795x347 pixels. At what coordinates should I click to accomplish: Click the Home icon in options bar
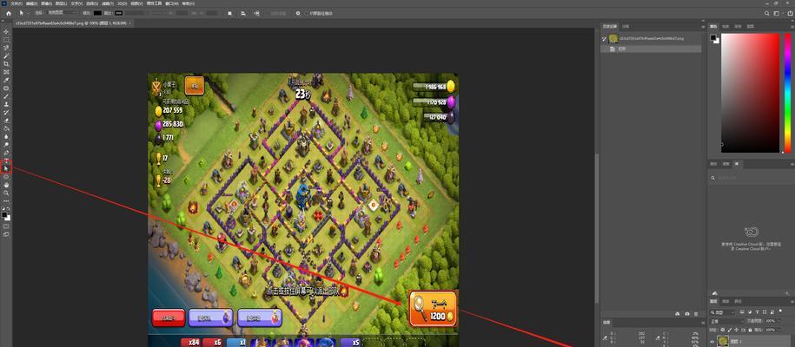click(9, 13)
